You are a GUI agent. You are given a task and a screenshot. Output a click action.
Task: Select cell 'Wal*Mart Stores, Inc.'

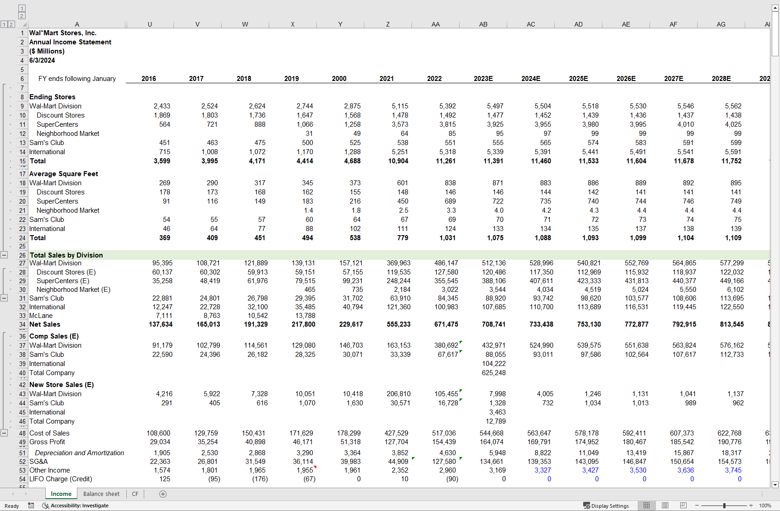(63, 33)
